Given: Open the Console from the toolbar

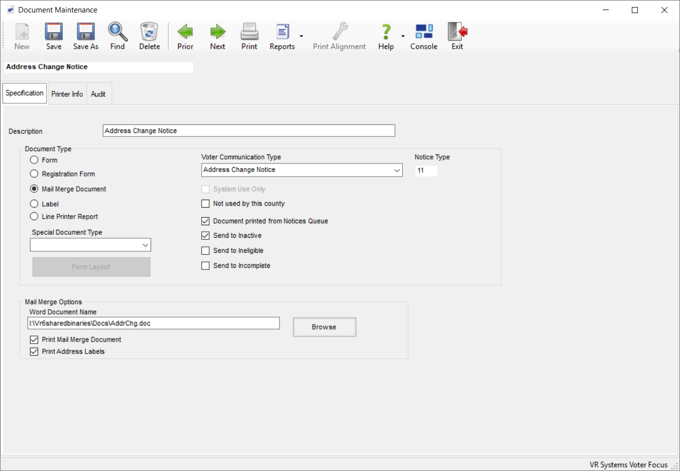Looking at the screenshot, I should pyautogui.click(x=424, y=32).
